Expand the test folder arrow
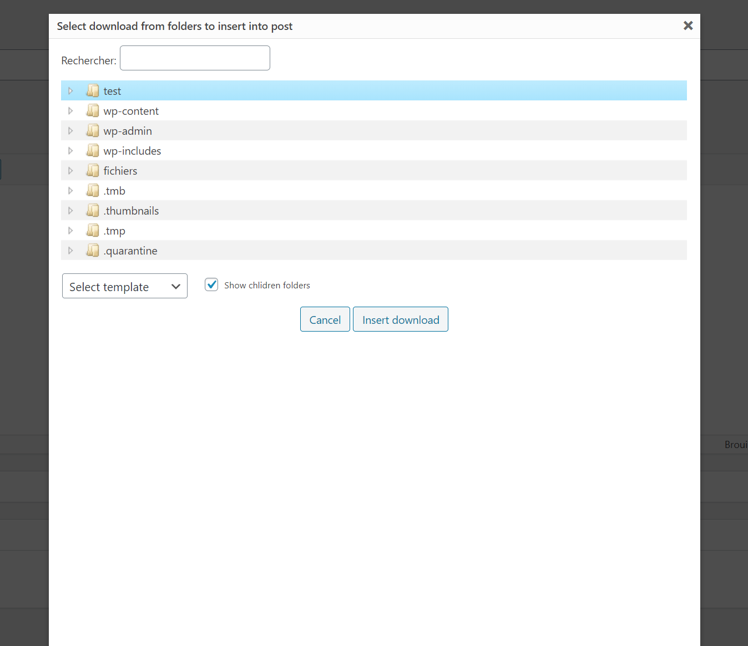This screenshot has width=748, height=646. pyautogui.click(x=70, y=90)
